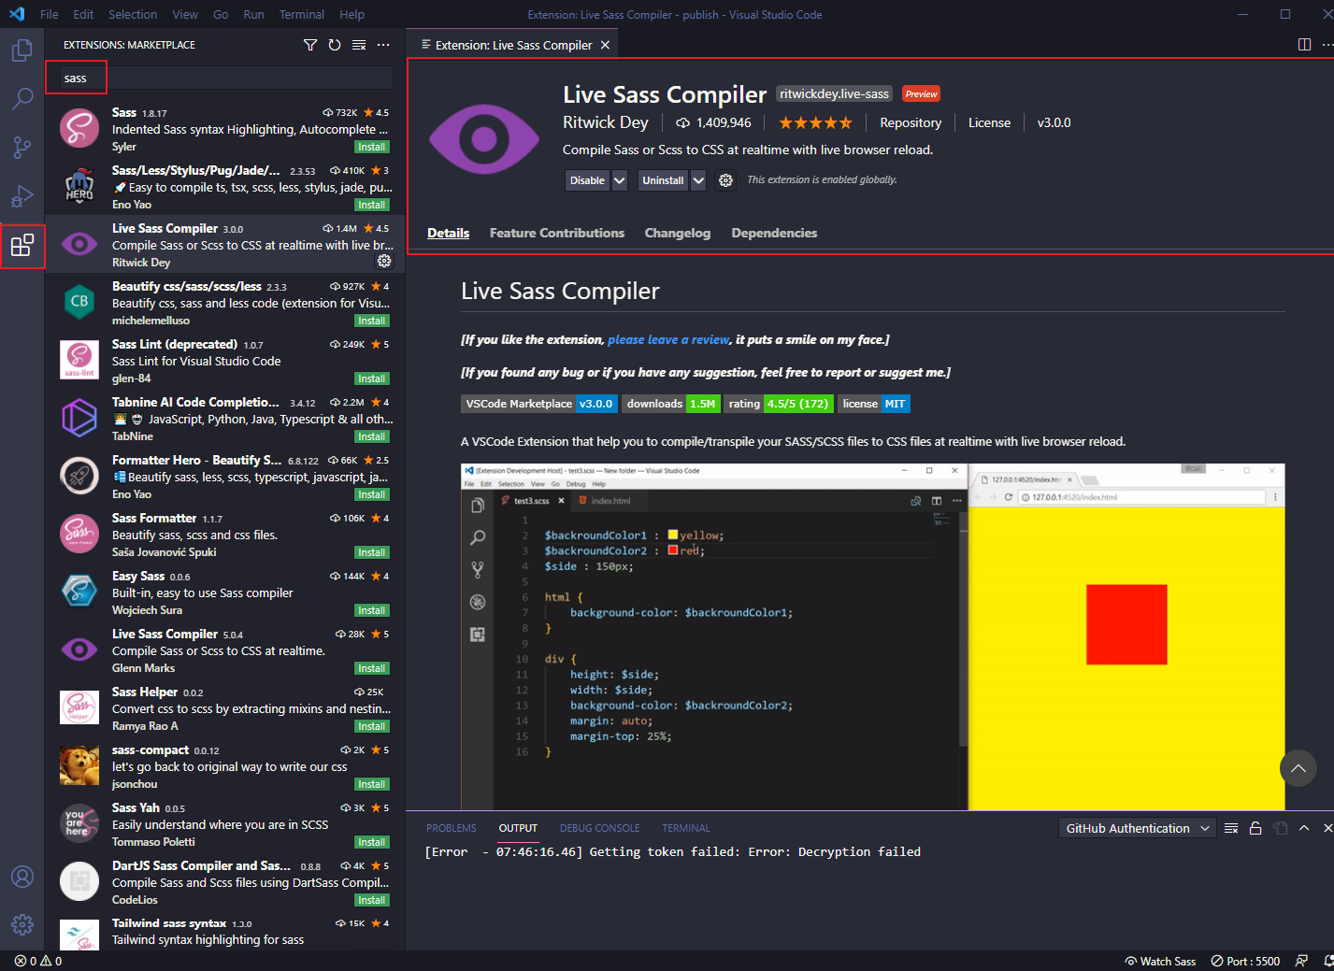1334x971 pixels.
Task: Switch to the Changelog tab
Action: tap(678, 233)
